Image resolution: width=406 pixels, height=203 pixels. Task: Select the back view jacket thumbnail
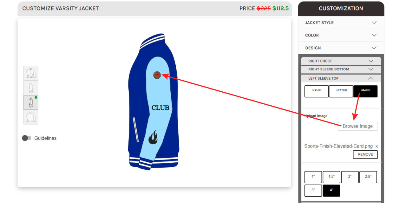point(31,117)
